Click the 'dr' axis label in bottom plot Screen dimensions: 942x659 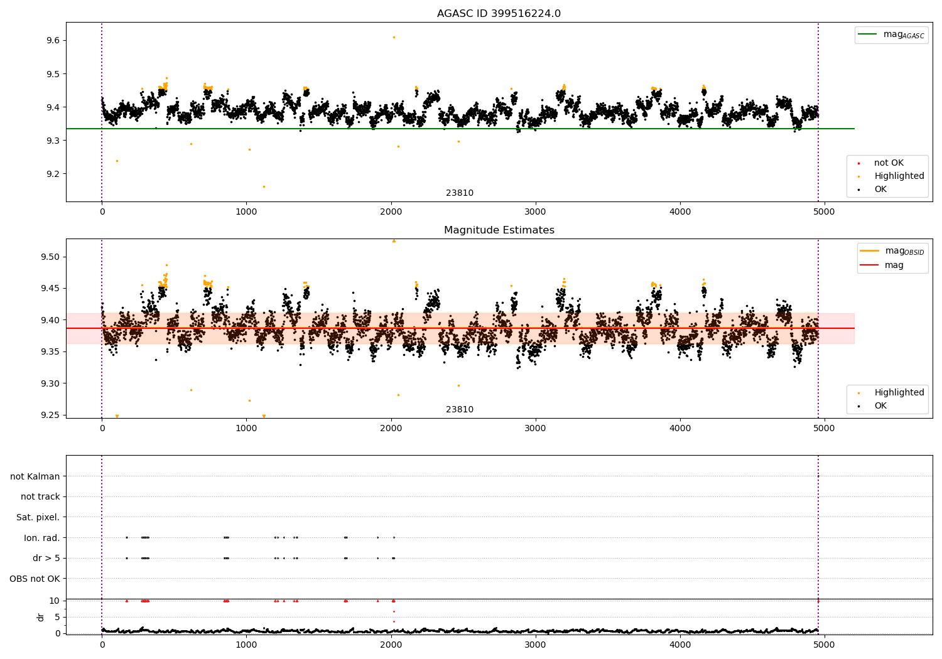point(41,617)
